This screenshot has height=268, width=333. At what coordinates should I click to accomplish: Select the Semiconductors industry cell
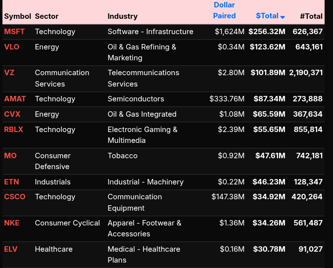(136, 99)
